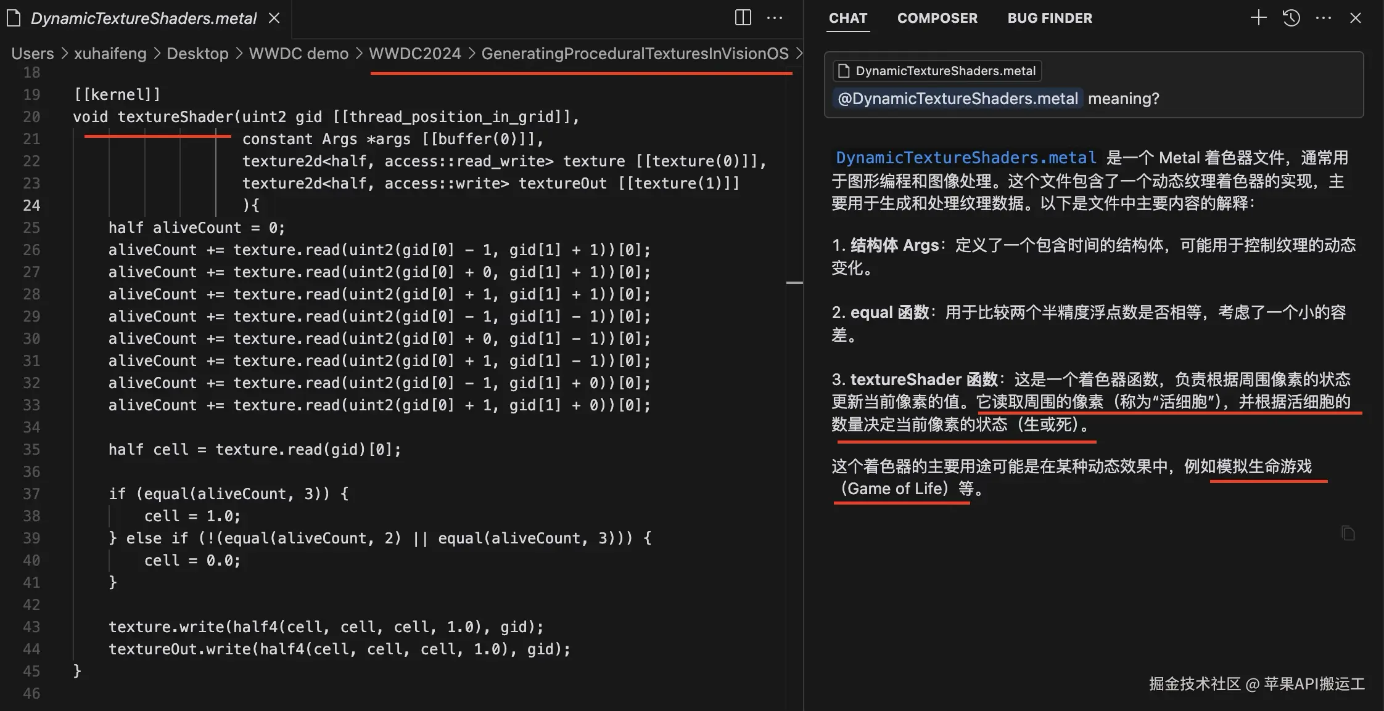The width and height of the screenshot is (1384, 711).
Task: Open WWDC2024 breadcrumb folder dropdown
Action: pyautogui.click(x=414, y=54)
